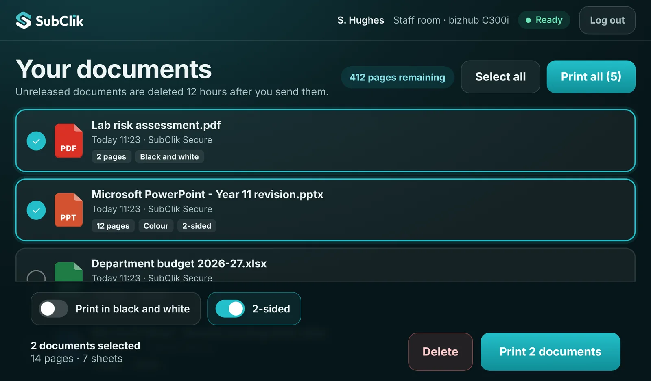This screenshot has width=651, height=381.
Task: Select the Department budget 2026-27.xlsx checkbox
Action: click(x=36, y=276)
